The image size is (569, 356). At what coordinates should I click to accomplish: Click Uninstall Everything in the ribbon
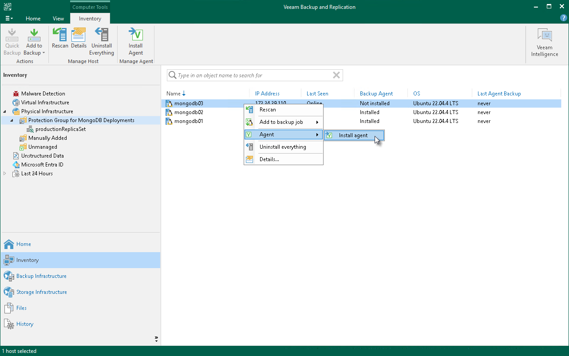[102, 42]
